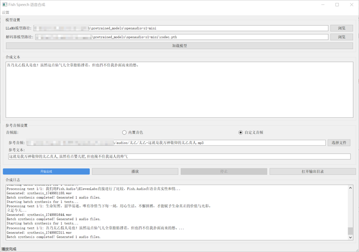The image size is (359, 252).
Task: Maximize the Fish Speech window
Action: point(337,4)
